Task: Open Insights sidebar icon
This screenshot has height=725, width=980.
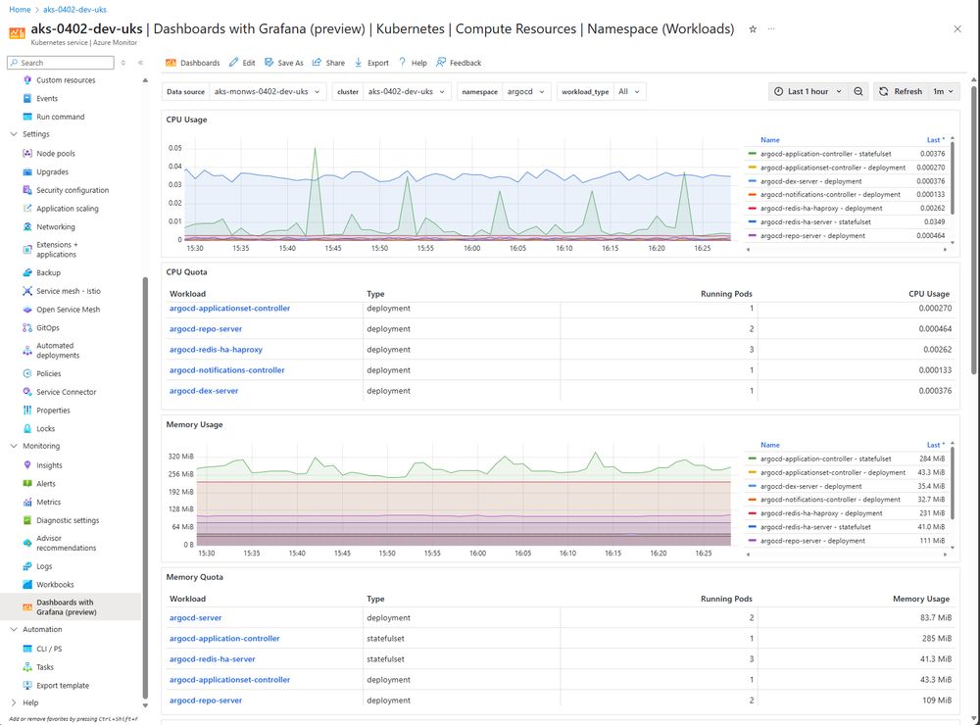Action: coord(26,465)
